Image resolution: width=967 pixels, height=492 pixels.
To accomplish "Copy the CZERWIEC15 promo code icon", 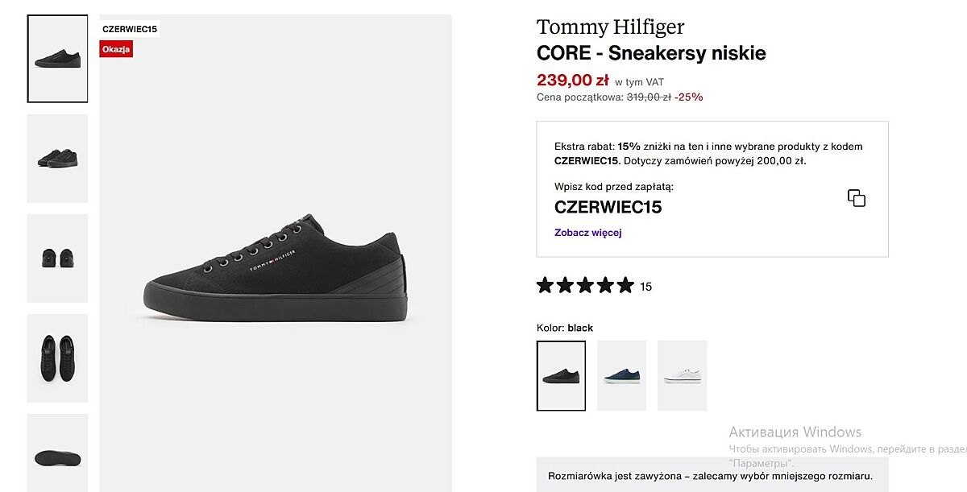I will click(x=856, y=198).
